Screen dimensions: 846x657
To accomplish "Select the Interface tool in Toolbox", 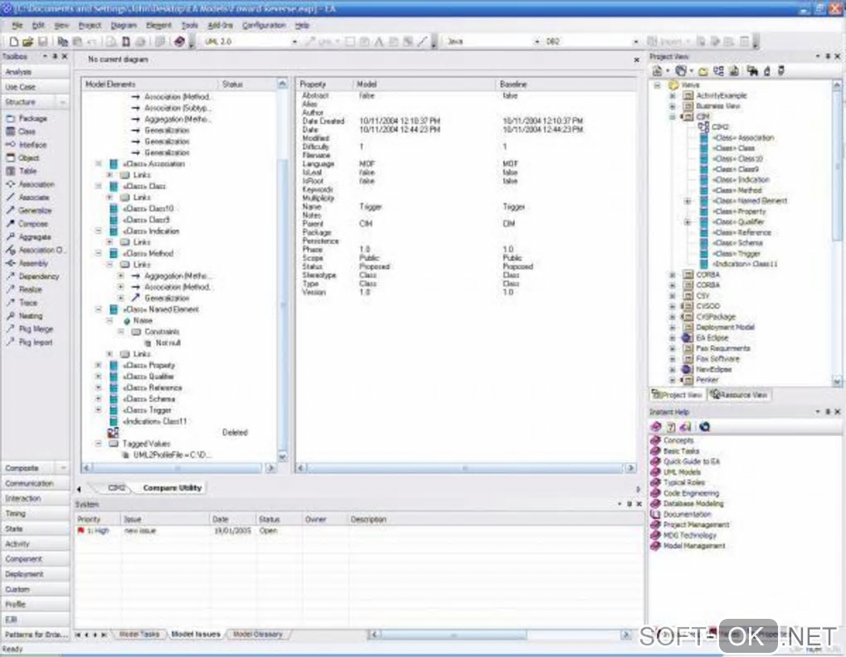I will [x=32, y=144].
